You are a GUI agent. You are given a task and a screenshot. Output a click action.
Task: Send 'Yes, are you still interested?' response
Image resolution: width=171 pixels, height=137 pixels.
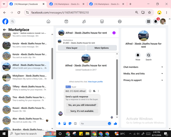[82, 105]
